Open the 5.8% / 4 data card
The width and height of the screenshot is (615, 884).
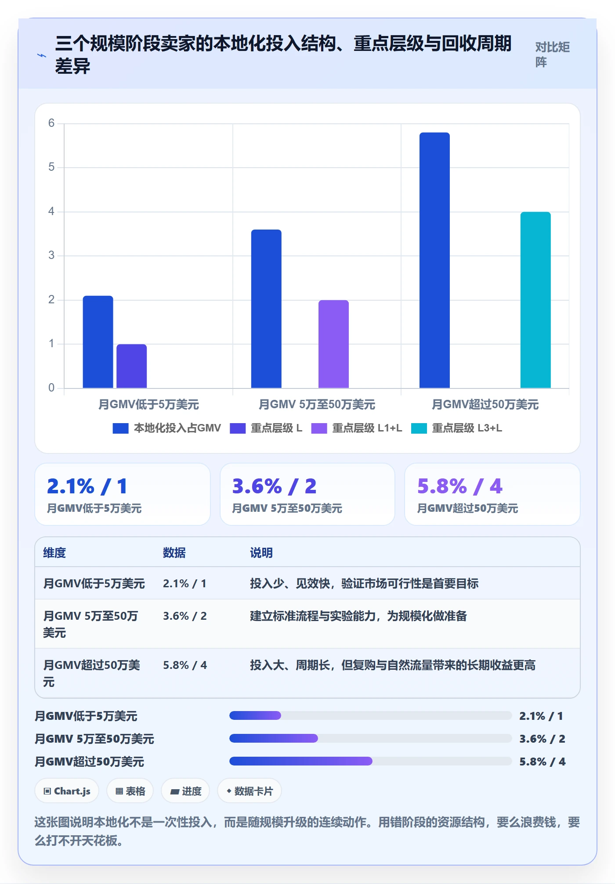click(492, 494)
